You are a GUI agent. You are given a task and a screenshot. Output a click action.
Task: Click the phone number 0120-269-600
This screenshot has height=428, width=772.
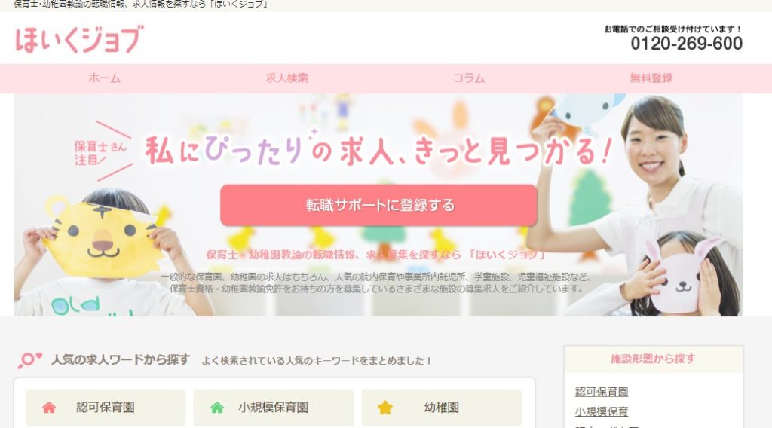[686, 44]
